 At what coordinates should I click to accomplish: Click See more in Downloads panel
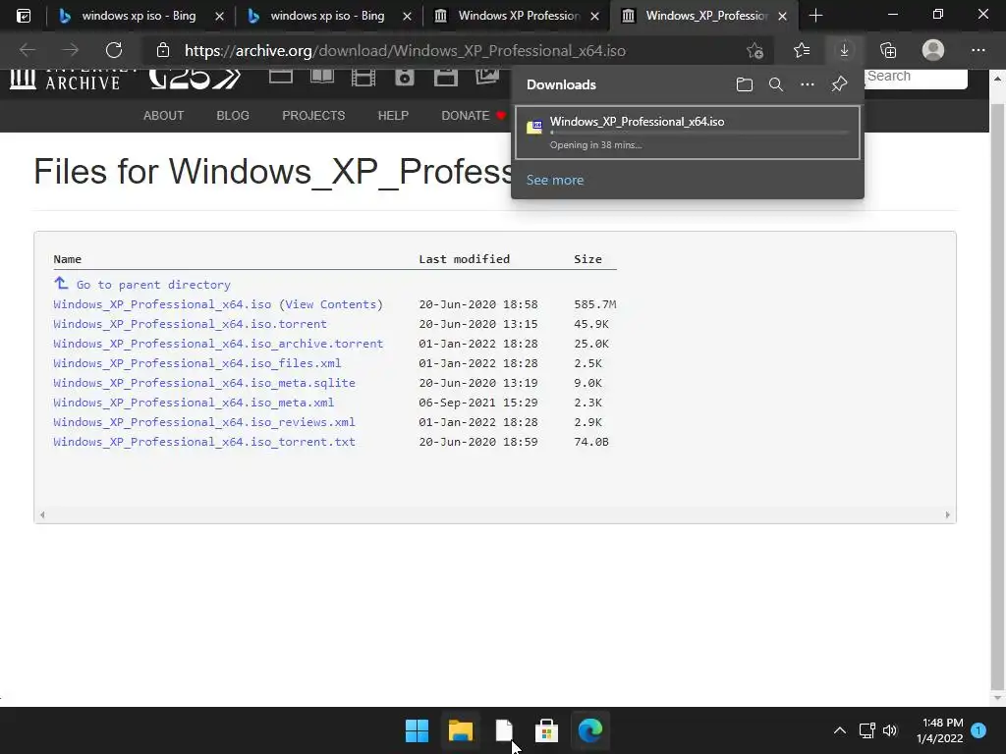click(x=555, y=181)
